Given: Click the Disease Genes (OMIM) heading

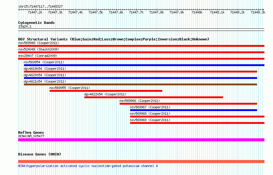Looking at the screenshot, I should pyautogui.click(x=40, y=154).
